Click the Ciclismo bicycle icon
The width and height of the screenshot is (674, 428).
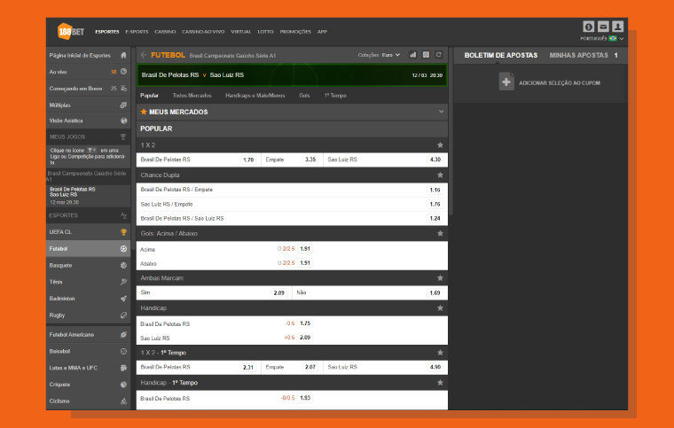[124, 401]
